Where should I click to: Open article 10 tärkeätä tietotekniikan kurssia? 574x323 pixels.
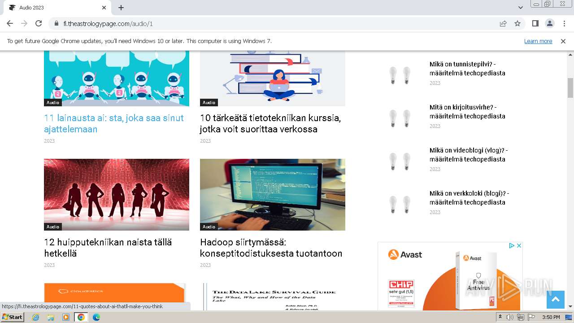(270, 123)
